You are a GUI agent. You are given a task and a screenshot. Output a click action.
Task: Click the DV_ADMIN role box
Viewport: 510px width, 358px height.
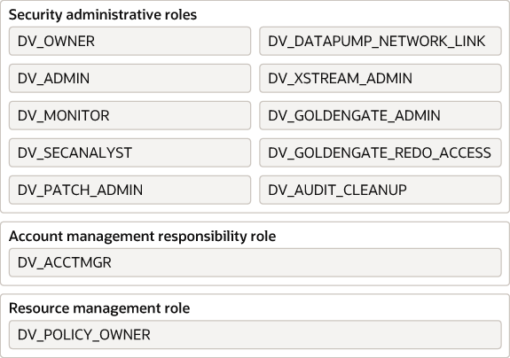129,78
